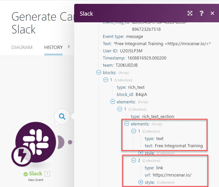Expand the Slack panel to fullscreen
Image resolution: width=219 pixels, height=187 pixels.
(x=190, y=13)
